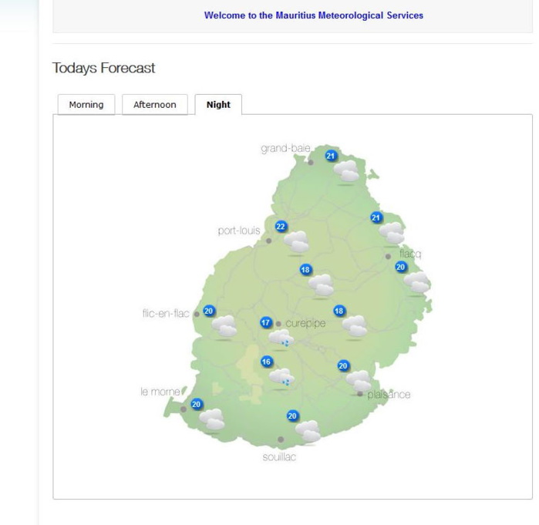The image size is (539, 525).
Task: Click the 16 temperature badge on the map
Action: tap(267, 362)
